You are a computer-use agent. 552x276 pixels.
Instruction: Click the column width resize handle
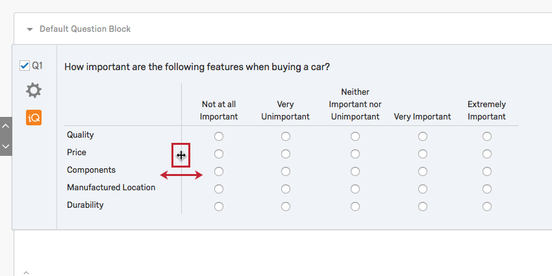[181, 155]
